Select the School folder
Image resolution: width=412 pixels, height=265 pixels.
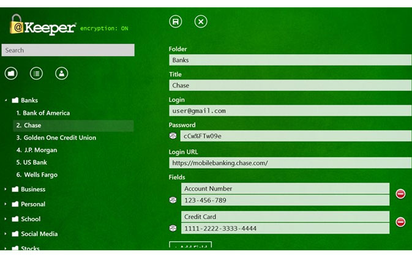click(26, 218)
